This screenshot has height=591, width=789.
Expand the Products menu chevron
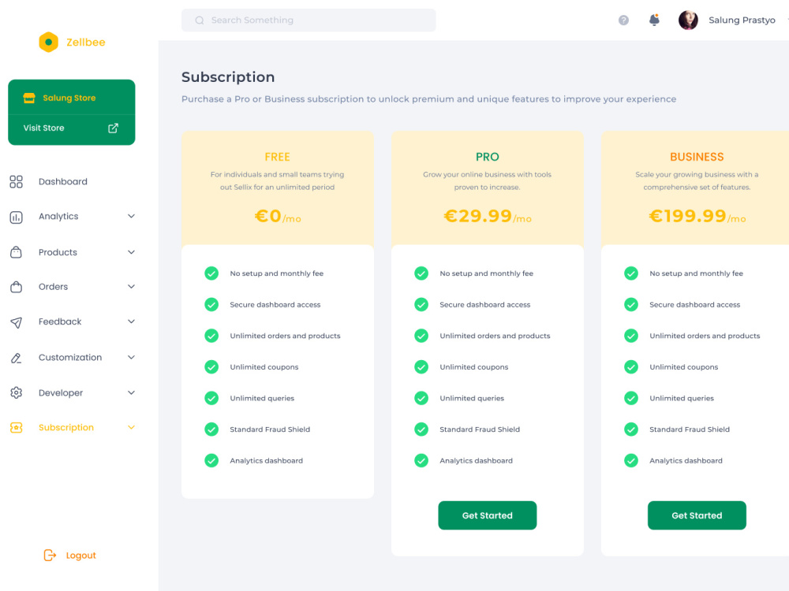tap(131, 252)
